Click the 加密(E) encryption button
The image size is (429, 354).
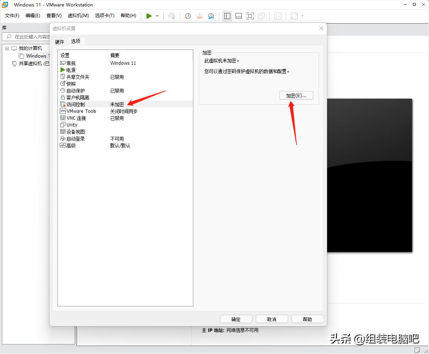(296, 95)
